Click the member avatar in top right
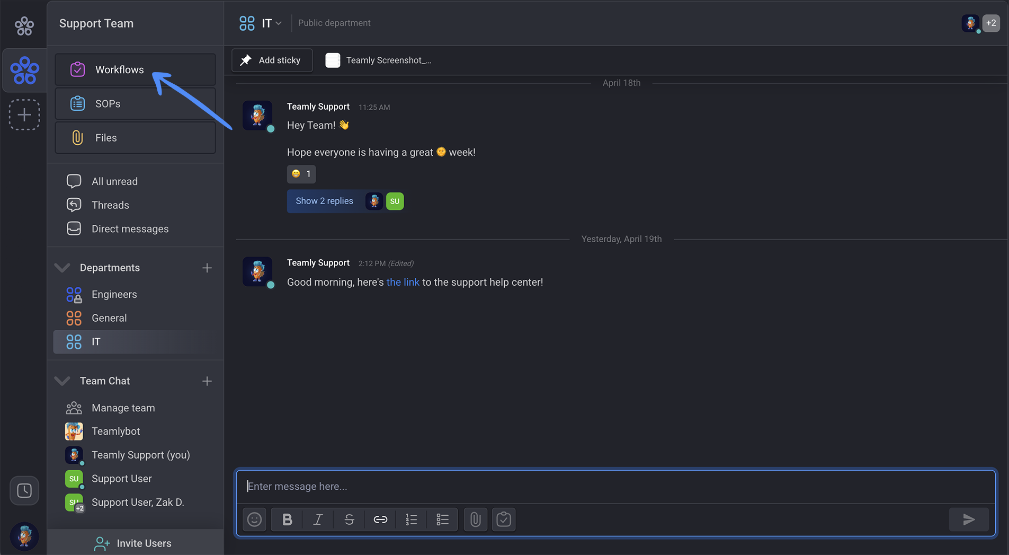Screen dimensions: 1009x555 [x=970, y=23]
